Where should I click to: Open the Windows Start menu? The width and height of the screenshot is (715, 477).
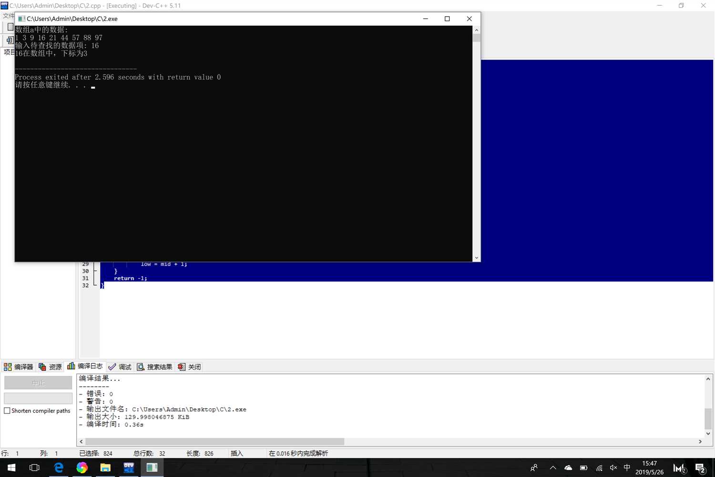pos(11,468)
